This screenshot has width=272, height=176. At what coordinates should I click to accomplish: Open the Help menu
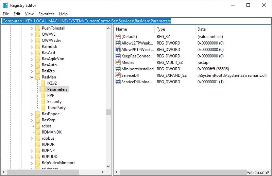coord(63,14)
